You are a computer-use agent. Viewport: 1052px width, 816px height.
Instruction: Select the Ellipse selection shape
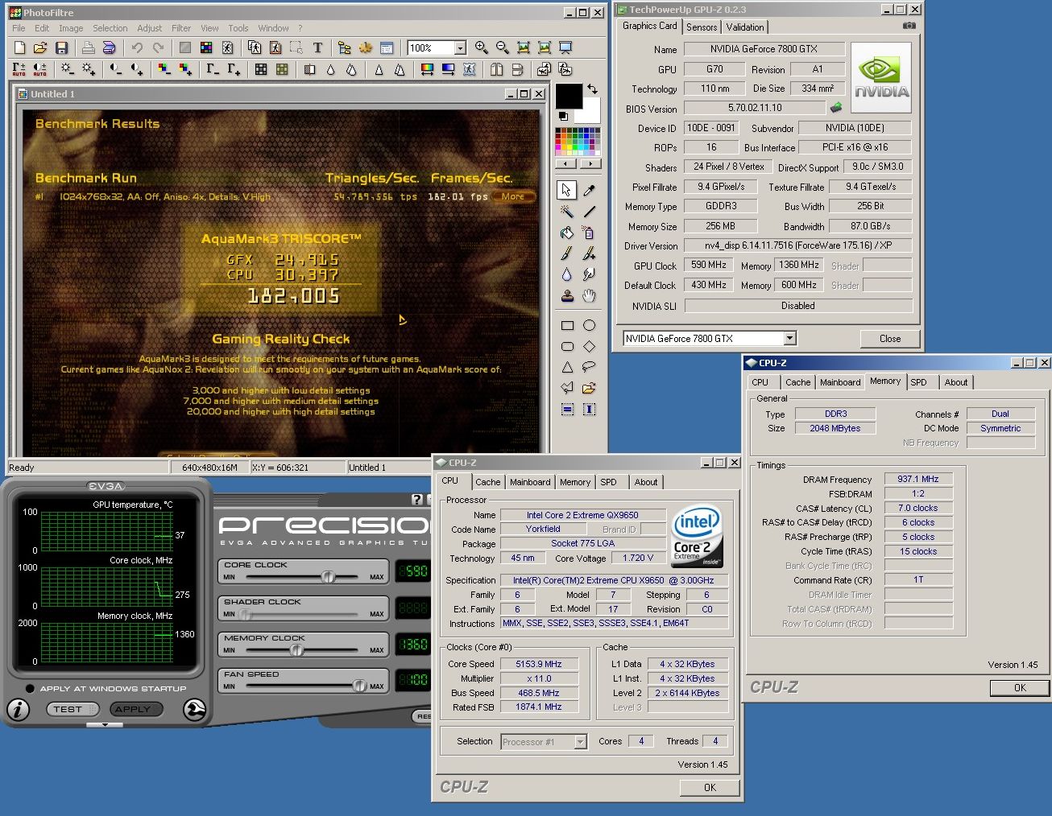[589, 325]
